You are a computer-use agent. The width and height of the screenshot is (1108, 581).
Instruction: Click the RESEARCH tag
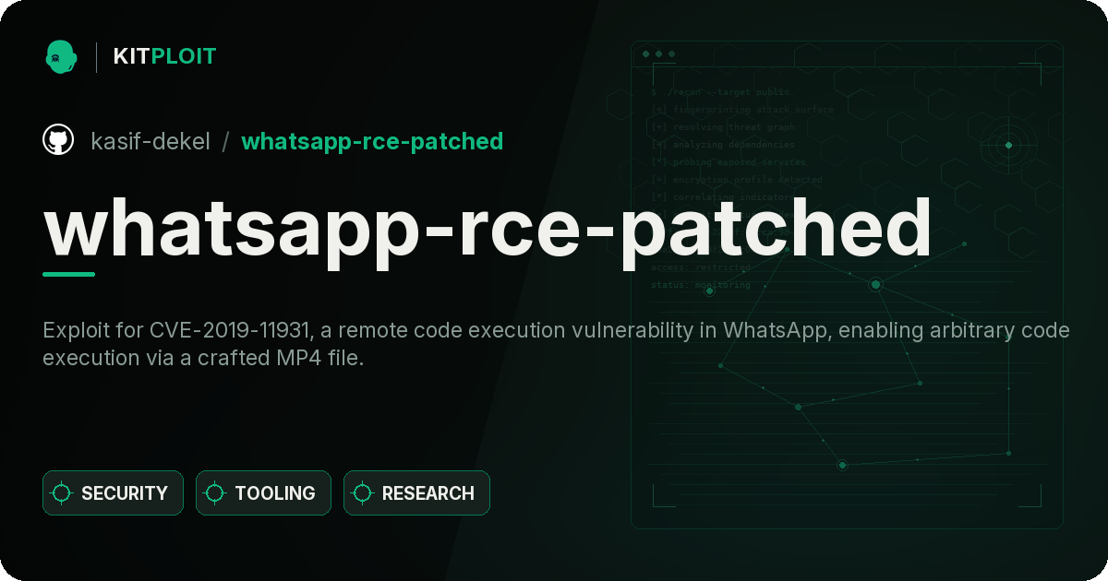[x=416, y=492]
